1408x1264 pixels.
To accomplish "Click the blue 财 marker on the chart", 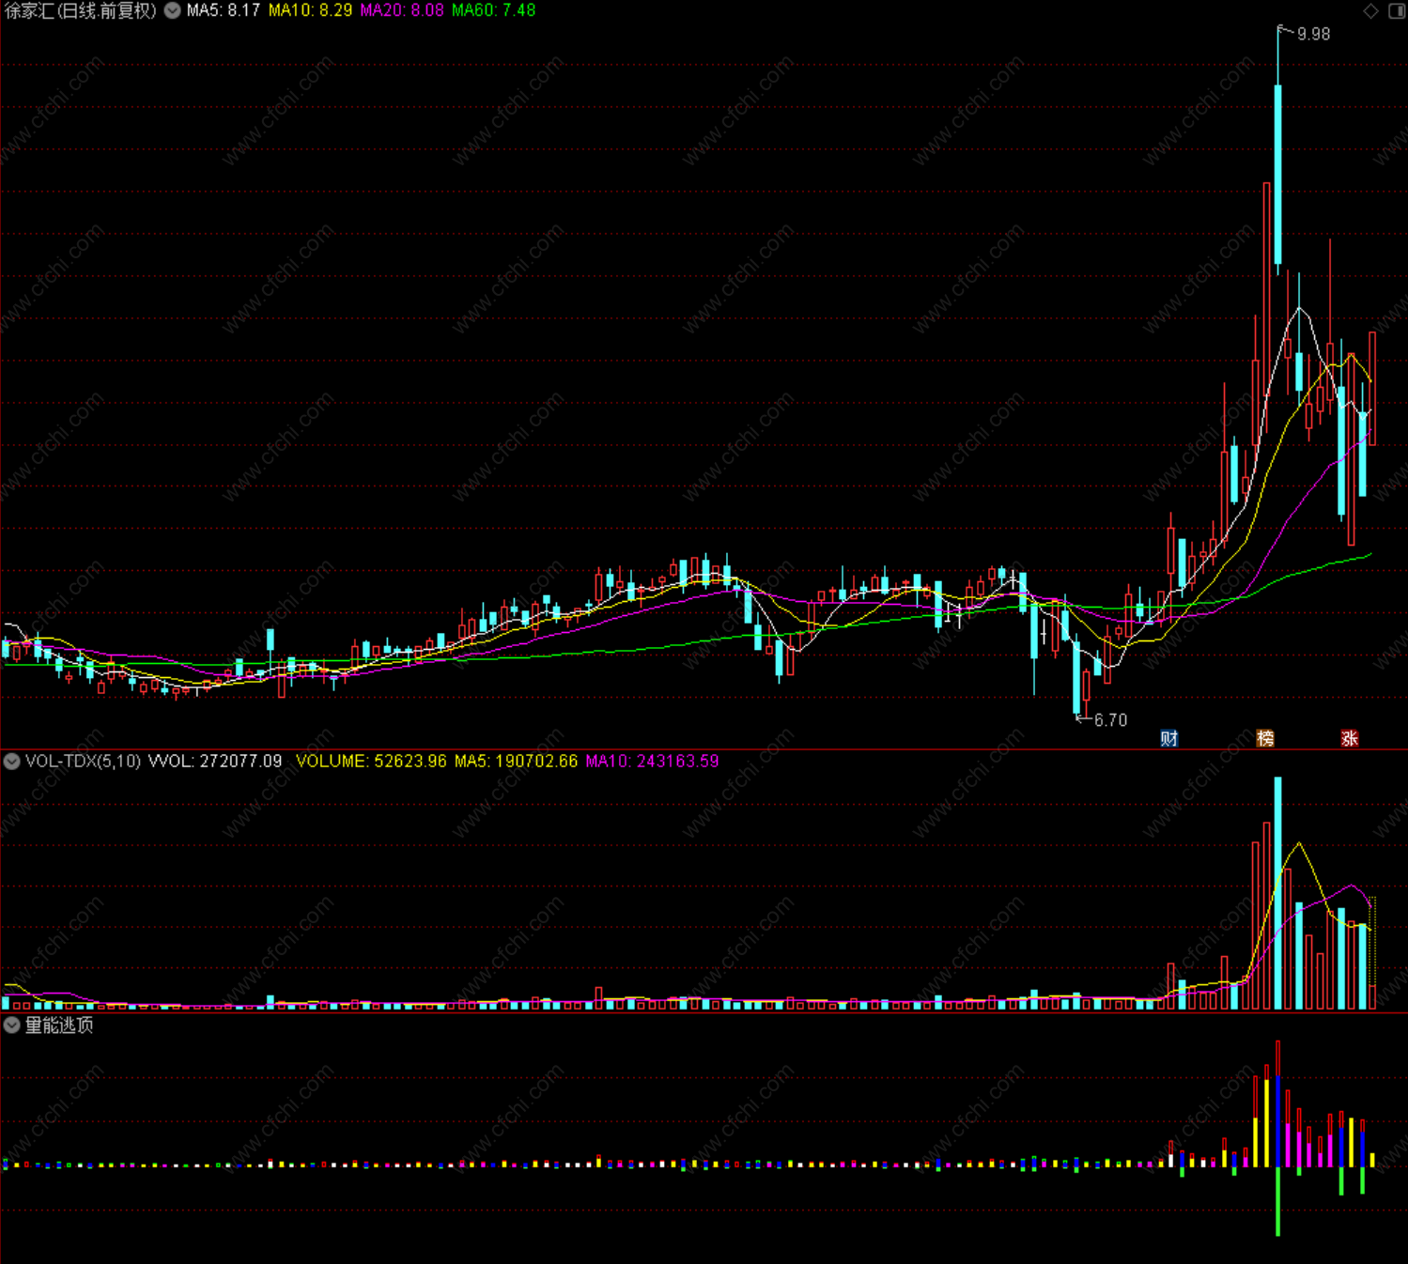I will 1168,738.
